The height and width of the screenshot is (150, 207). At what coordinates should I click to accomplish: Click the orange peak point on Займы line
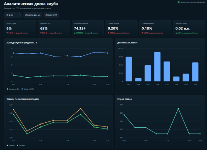[x=81, y=109]
